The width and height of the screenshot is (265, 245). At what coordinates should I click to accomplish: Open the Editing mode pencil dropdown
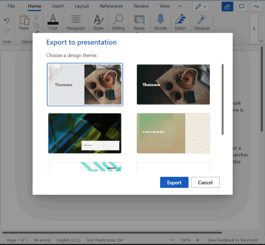(201, 7)
